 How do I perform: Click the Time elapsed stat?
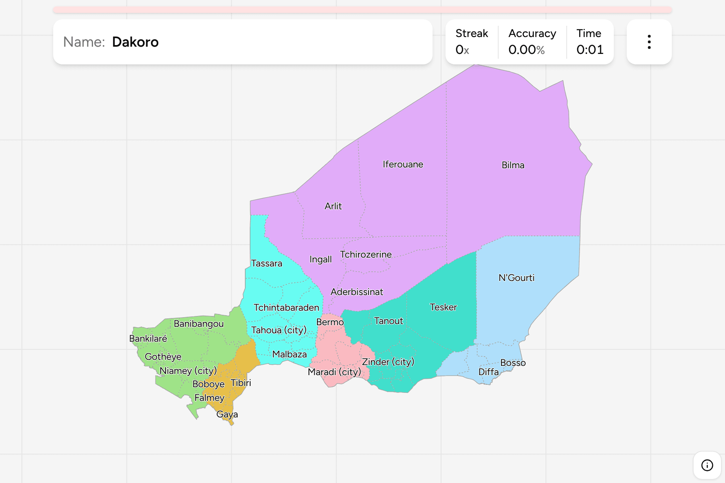click(x=590, y=42)
